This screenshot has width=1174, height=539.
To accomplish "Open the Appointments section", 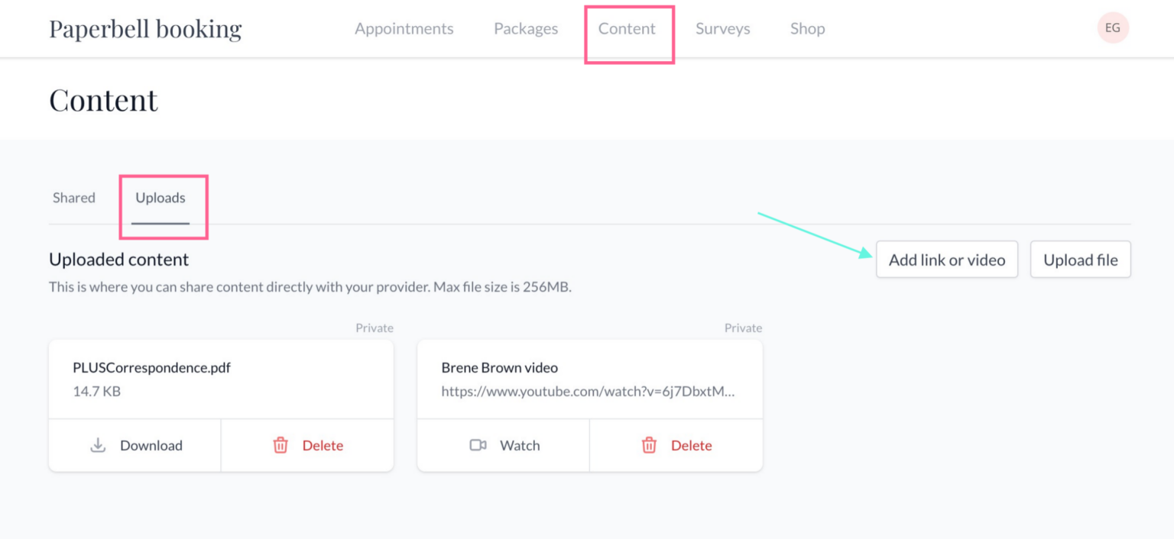I will tap(404, 28).
